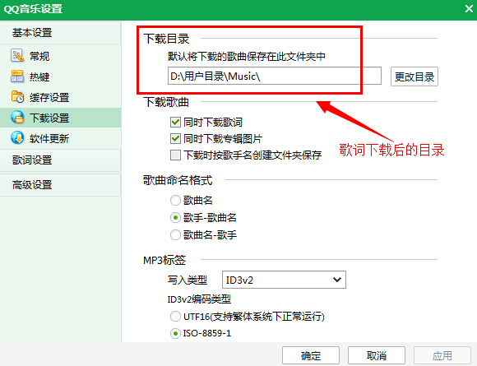The width and height of the screenshot is (477, 366).
Task: Select ISO-8859-1 encoding radio option
Action: click(x=175, y=333)
